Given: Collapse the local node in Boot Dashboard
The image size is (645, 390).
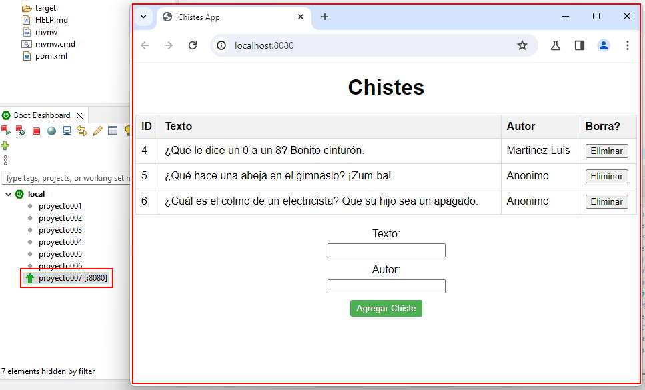Looking at the screenshot, I should pos(8,194).
